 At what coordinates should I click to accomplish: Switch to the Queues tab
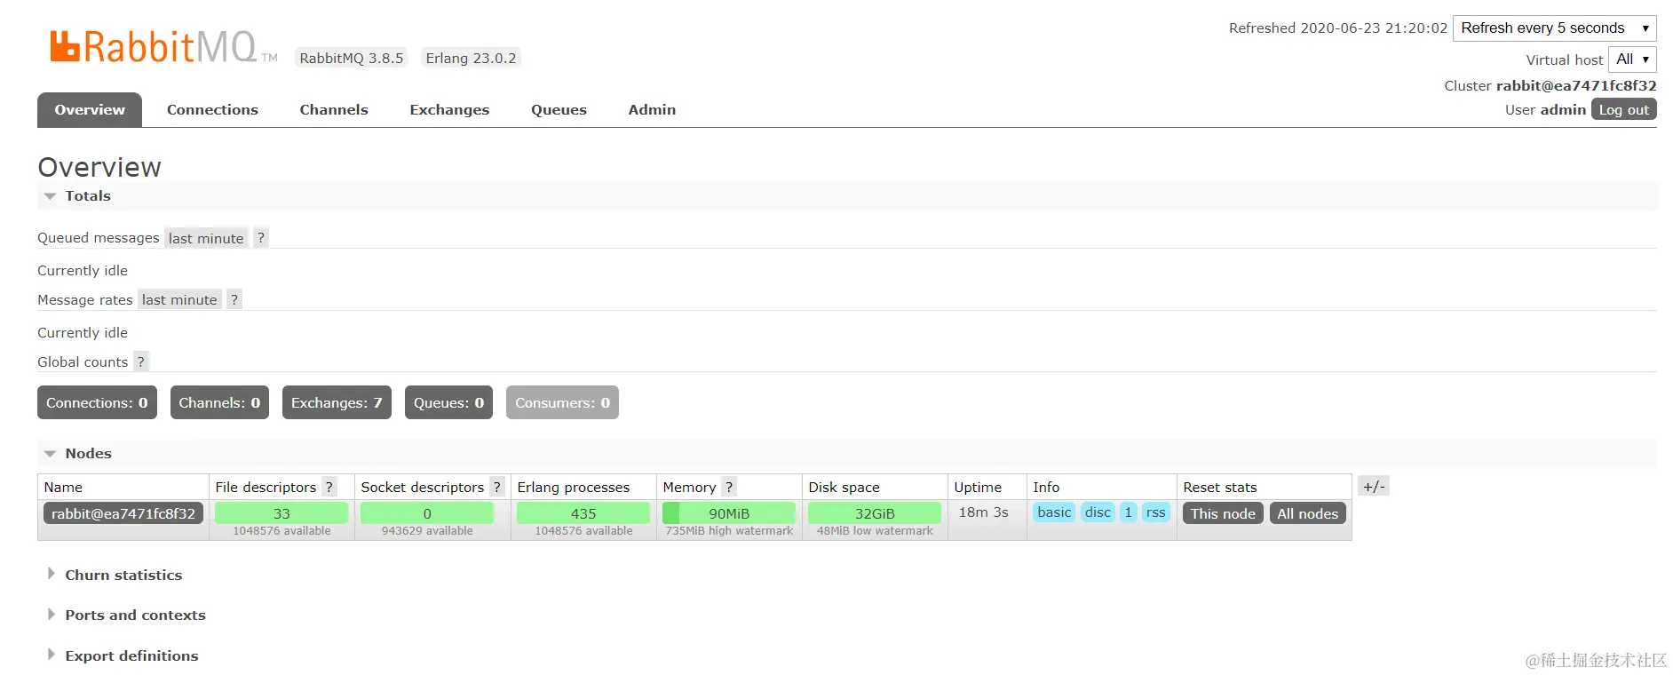point(559,110)
